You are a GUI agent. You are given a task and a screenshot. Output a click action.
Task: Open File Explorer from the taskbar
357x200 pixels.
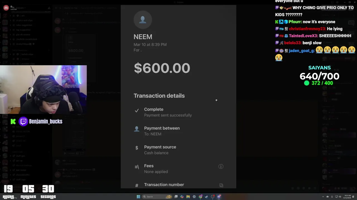(188, 197)
